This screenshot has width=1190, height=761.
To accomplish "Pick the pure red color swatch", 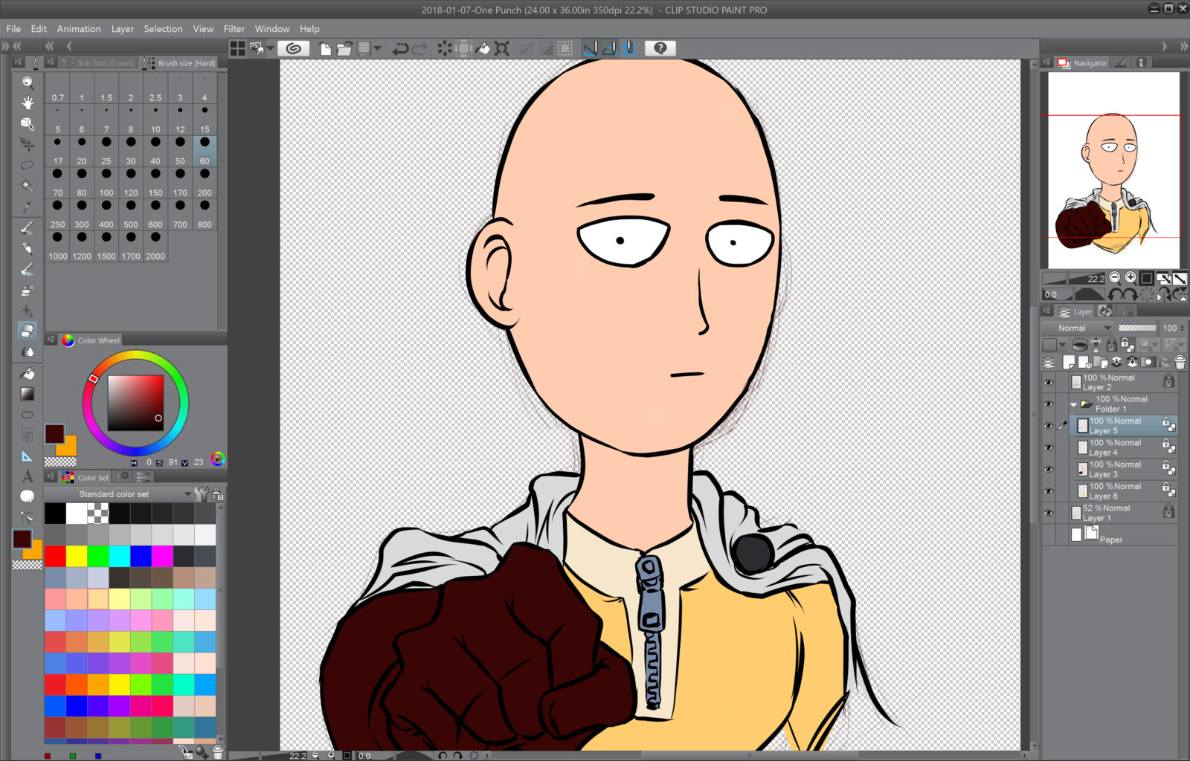I will click(55, 556).
